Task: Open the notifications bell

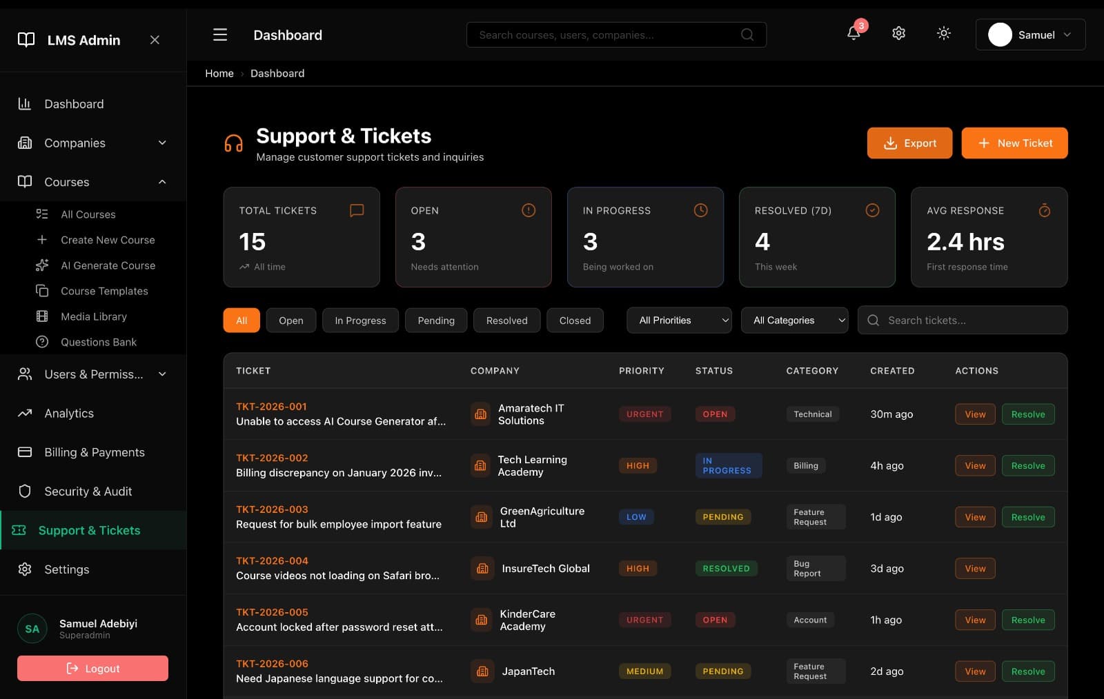Action: coord(854,34)
